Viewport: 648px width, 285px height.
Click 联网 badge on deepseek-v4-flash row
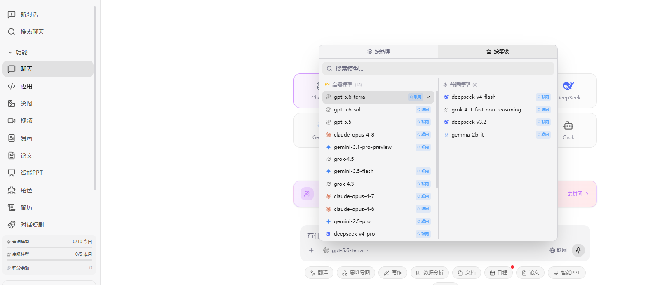click(x=543, y=97)
